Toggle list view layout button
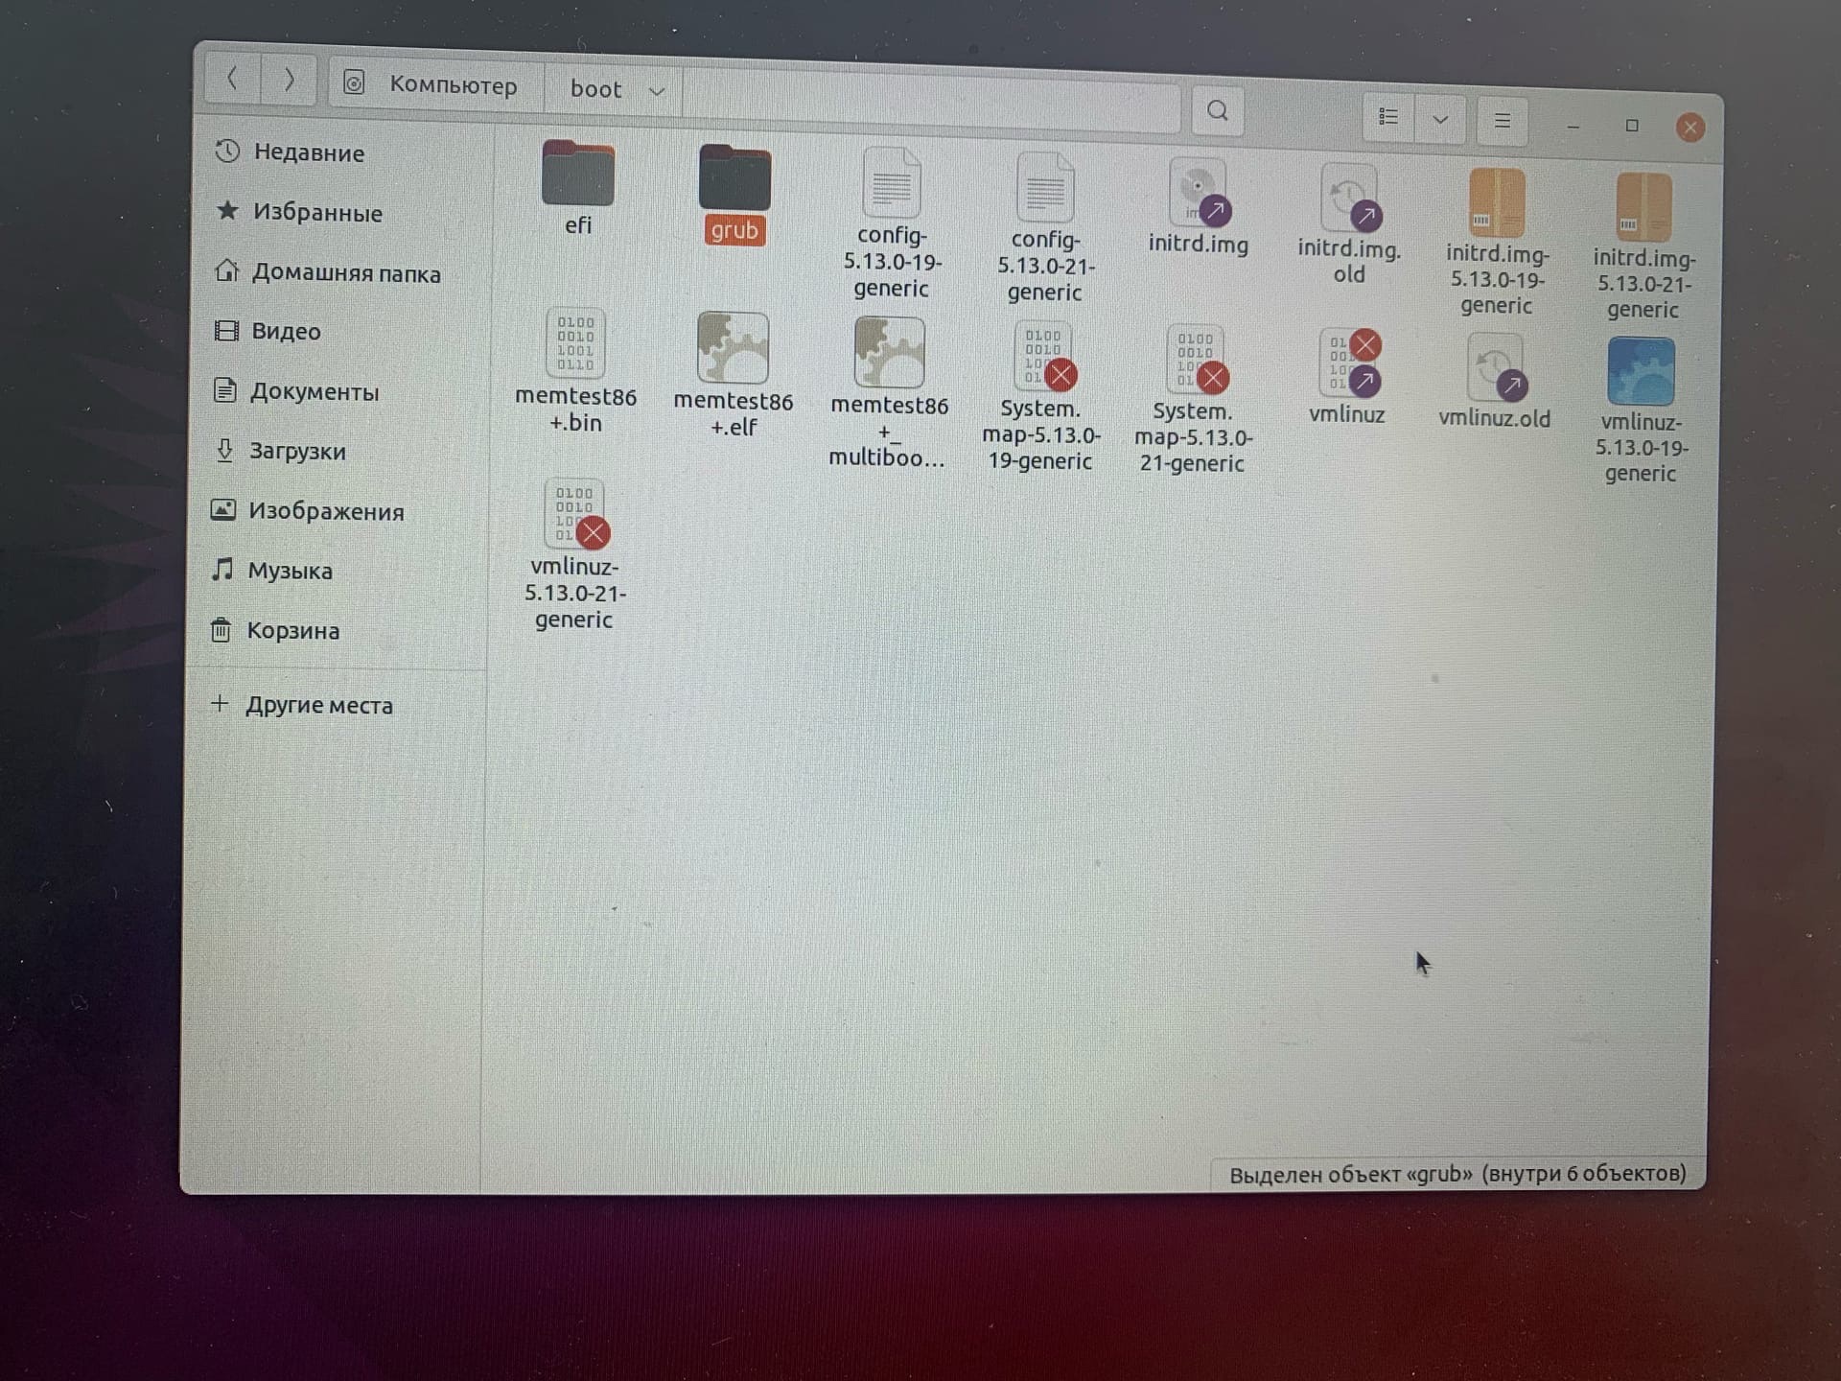 coord(1387,117)
